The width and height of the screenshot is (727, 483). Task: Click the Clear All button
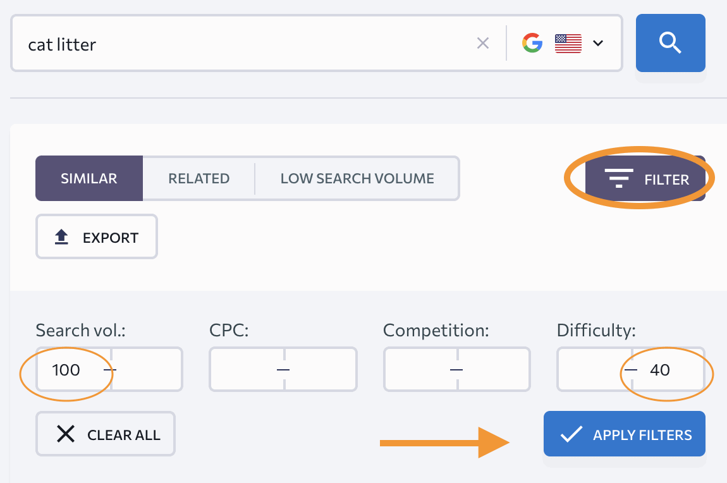[x=106, y=434]
